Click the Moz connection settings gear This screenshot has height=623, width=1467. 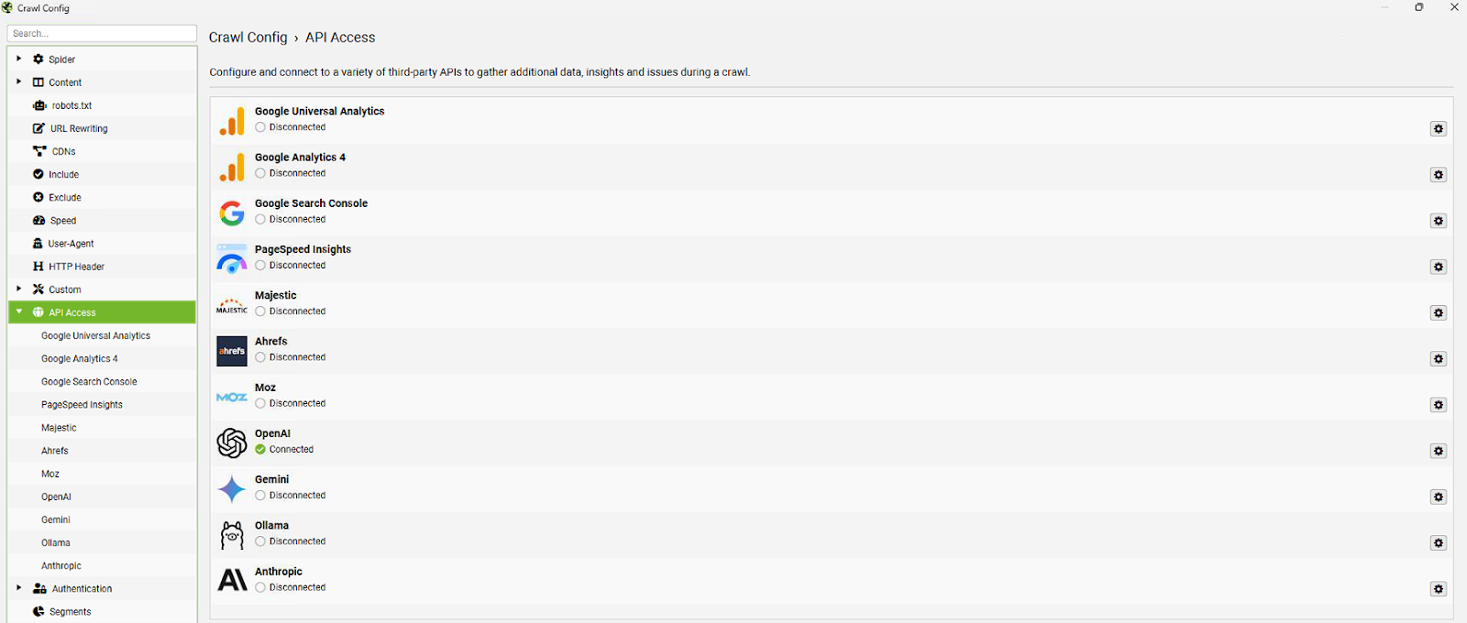tap(1438, 405)
